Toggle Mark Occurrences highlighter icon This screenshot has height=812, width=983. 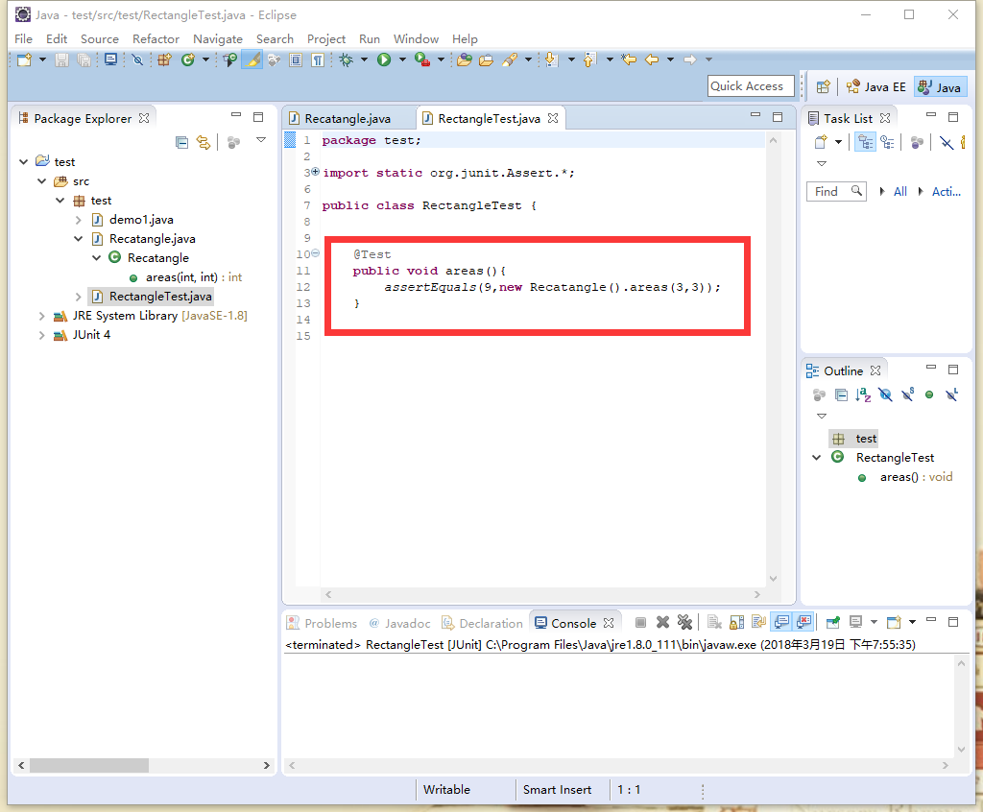pyautogui.click(x=252, y=60)
